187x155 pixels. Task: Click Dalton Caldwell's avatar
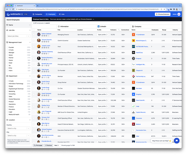click(39, 35)
